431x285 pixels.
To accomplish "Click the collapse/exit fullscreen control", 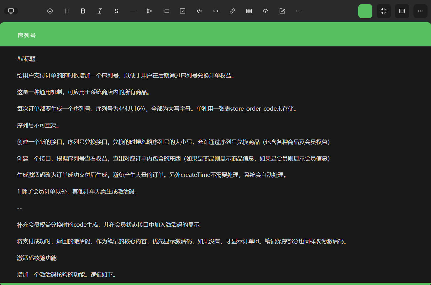I will pos(384,11).
